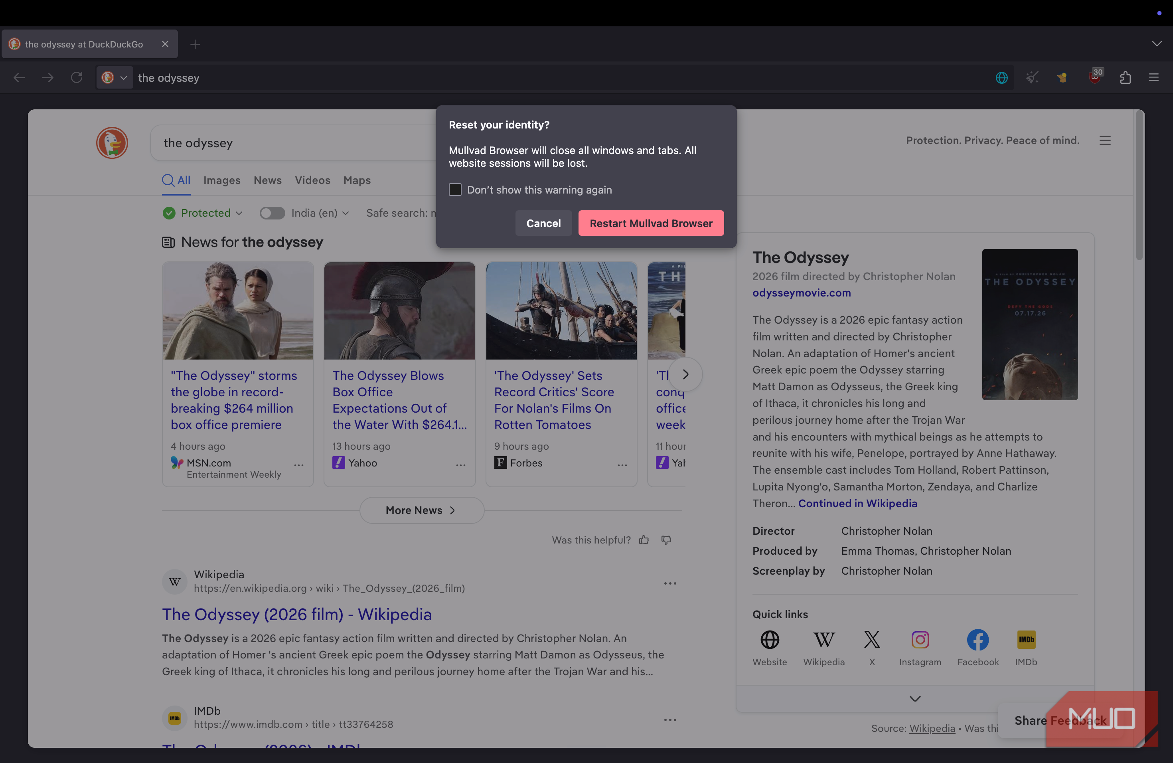1173x763 pixels.
Task: Click the Wikipedia source link
Action: coord(932,729)
